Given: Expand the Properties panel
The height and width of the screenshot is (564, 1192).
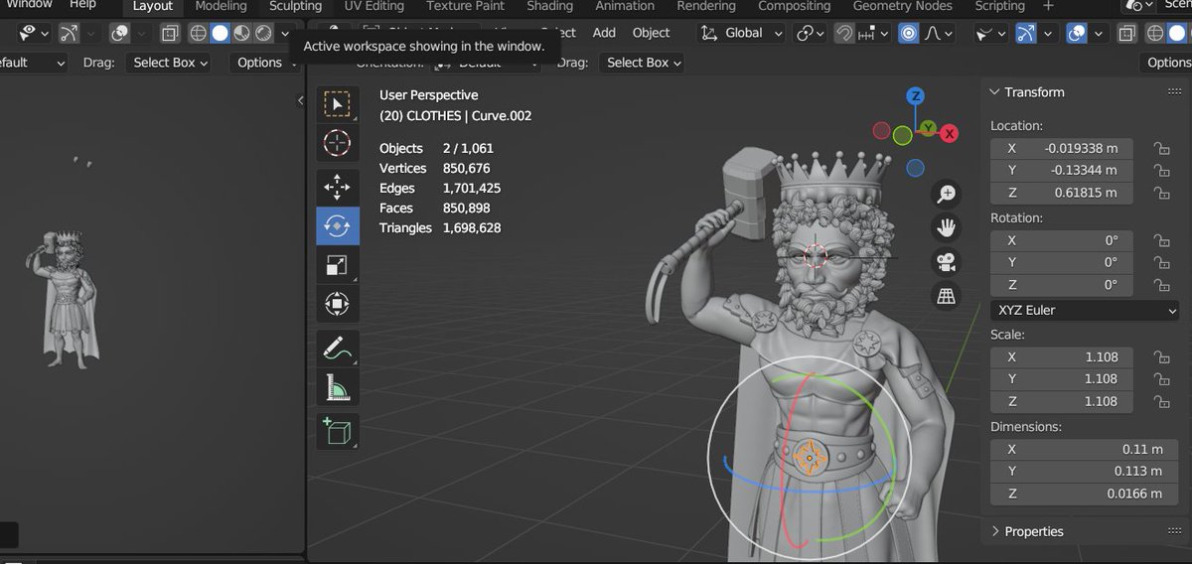Looking at the screenshot, I should [x=995, y=531].
